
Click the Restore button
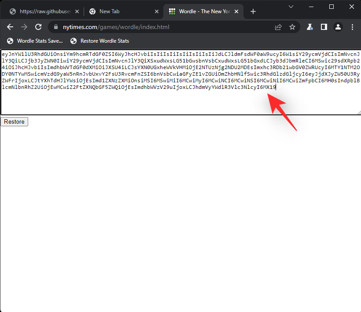coord(15,121)
